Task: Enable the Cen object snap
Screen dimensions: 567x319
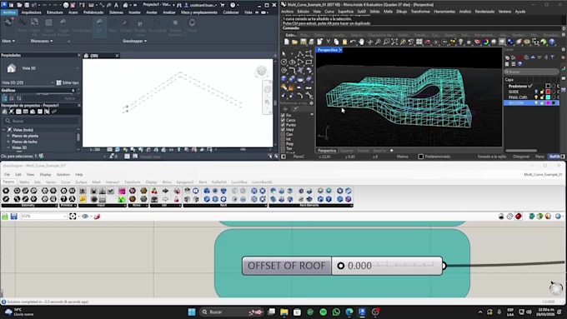Action: click(283, 134)
